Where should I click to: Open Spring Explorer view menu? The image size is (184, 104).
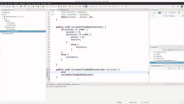click(x=182, y=69)
